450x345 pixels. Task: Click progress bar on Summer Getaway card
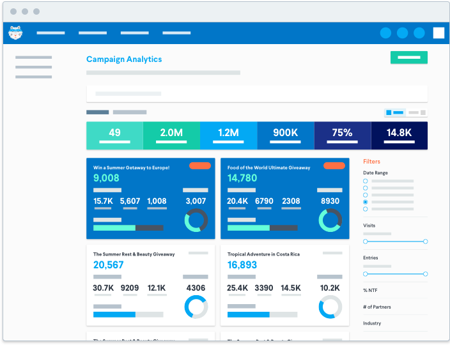pyautogui.click(x=128, y=227)
